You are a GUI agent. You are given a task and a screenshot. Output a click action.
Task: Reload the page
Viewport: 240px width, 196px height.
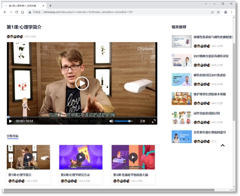pos(17,12)
